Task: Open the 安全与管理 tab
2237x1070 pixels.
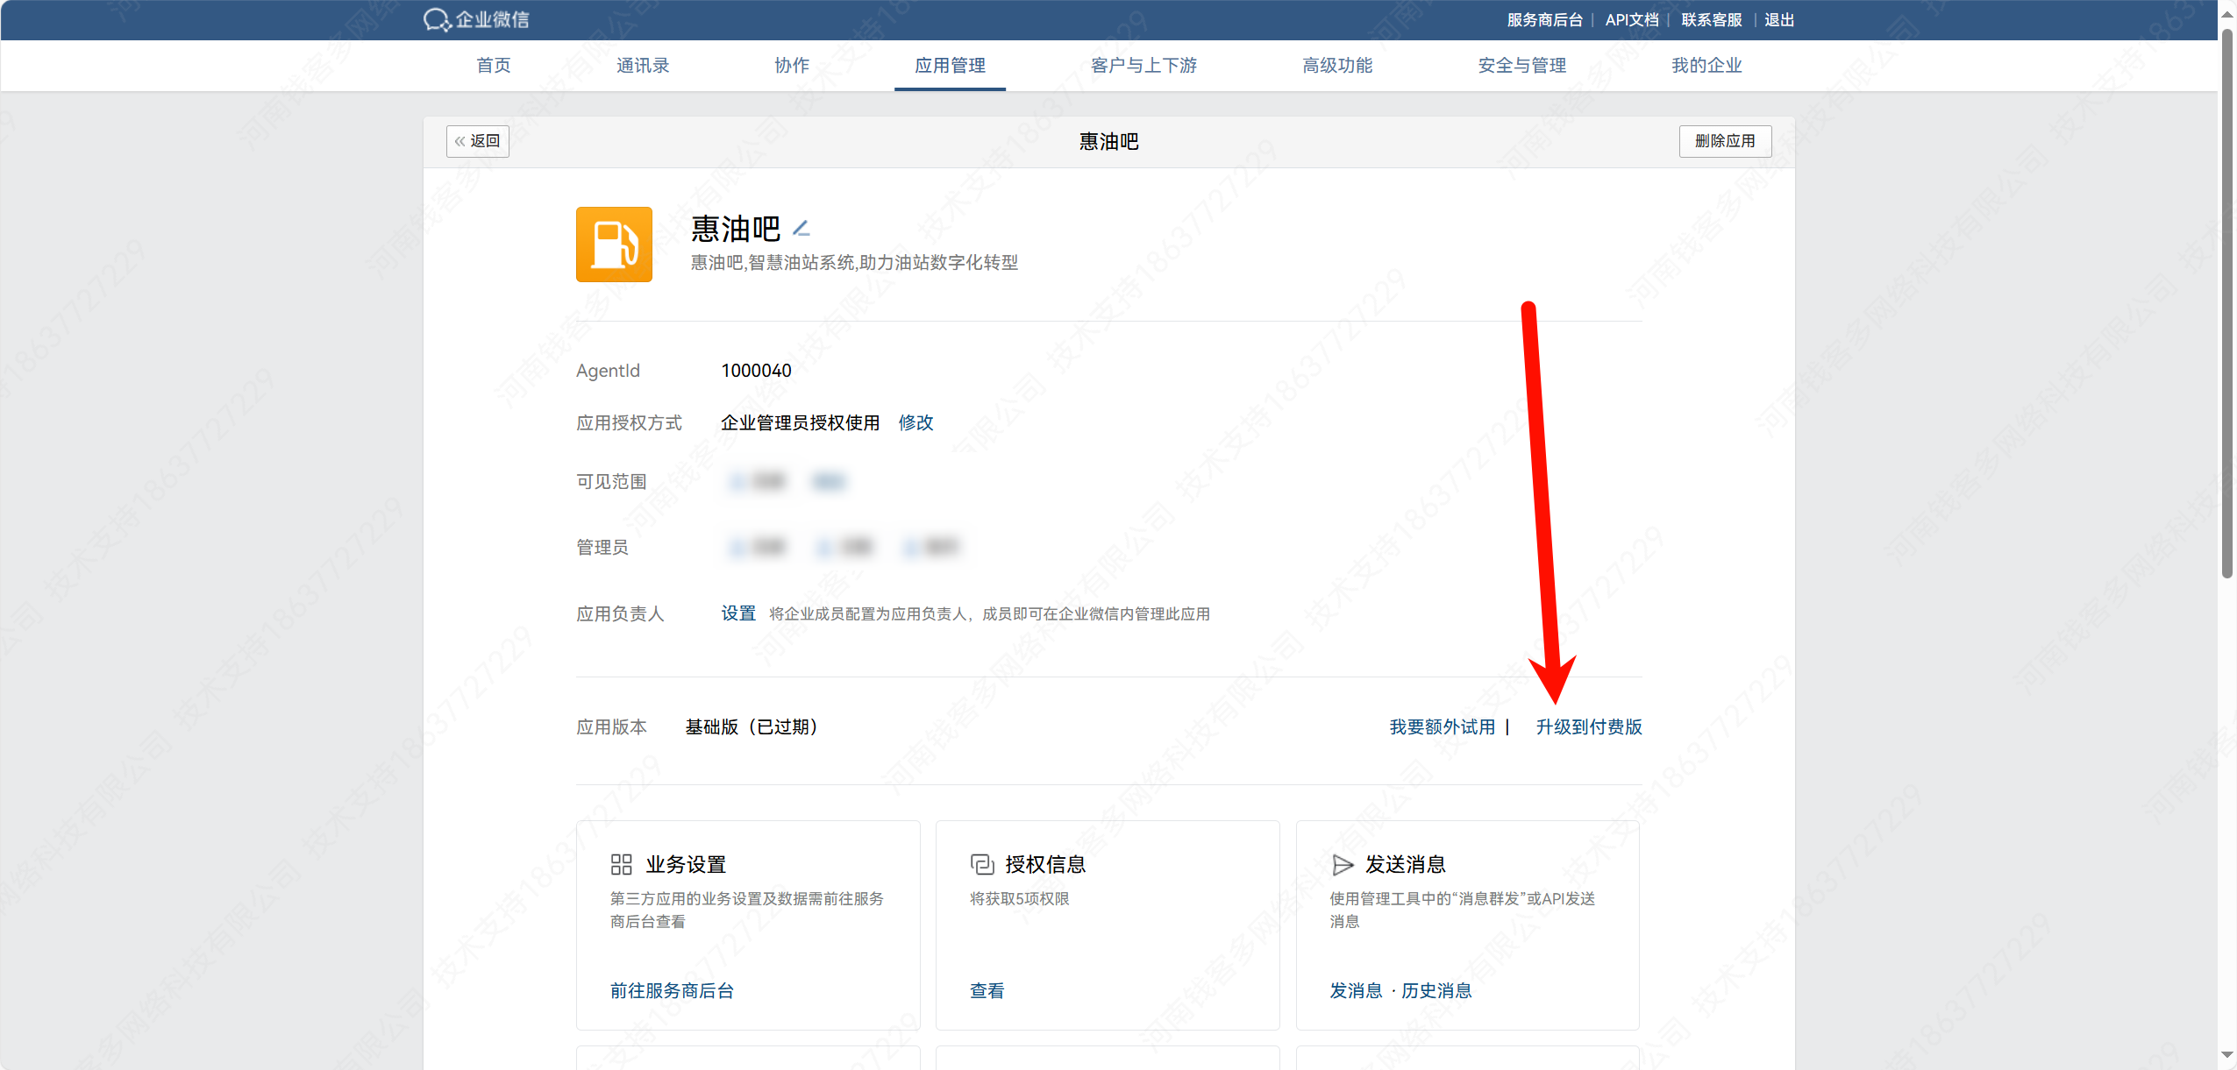Action: [1521, 66]
